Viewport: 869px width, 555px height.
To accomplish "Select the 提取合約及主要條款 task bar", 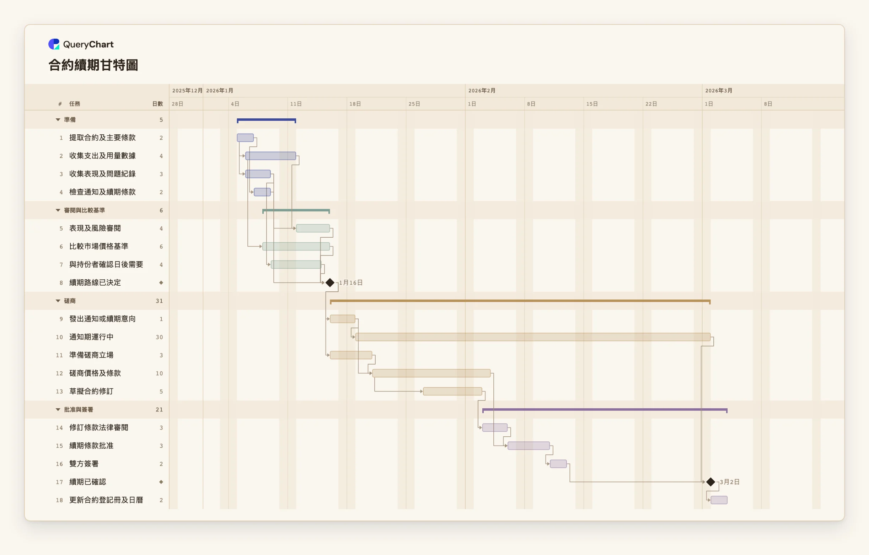I will 245,138.
